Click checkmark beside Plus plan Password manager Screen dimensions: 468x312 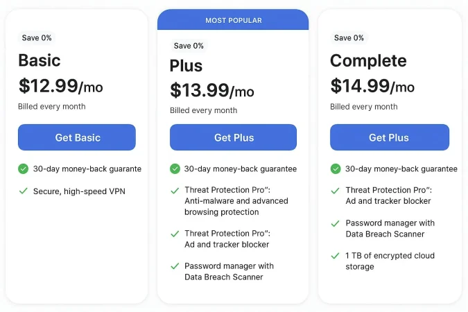(x=175, y=266)
